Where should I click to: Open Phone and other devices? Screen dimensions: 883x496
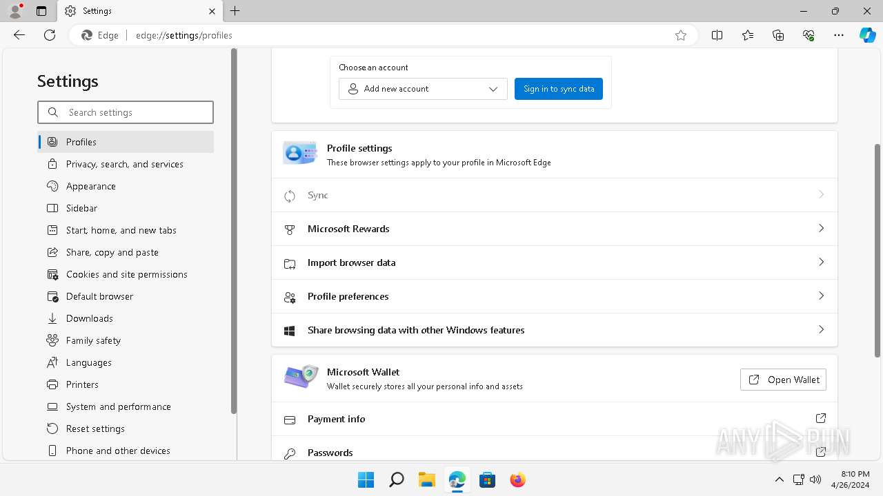(126, 451)
